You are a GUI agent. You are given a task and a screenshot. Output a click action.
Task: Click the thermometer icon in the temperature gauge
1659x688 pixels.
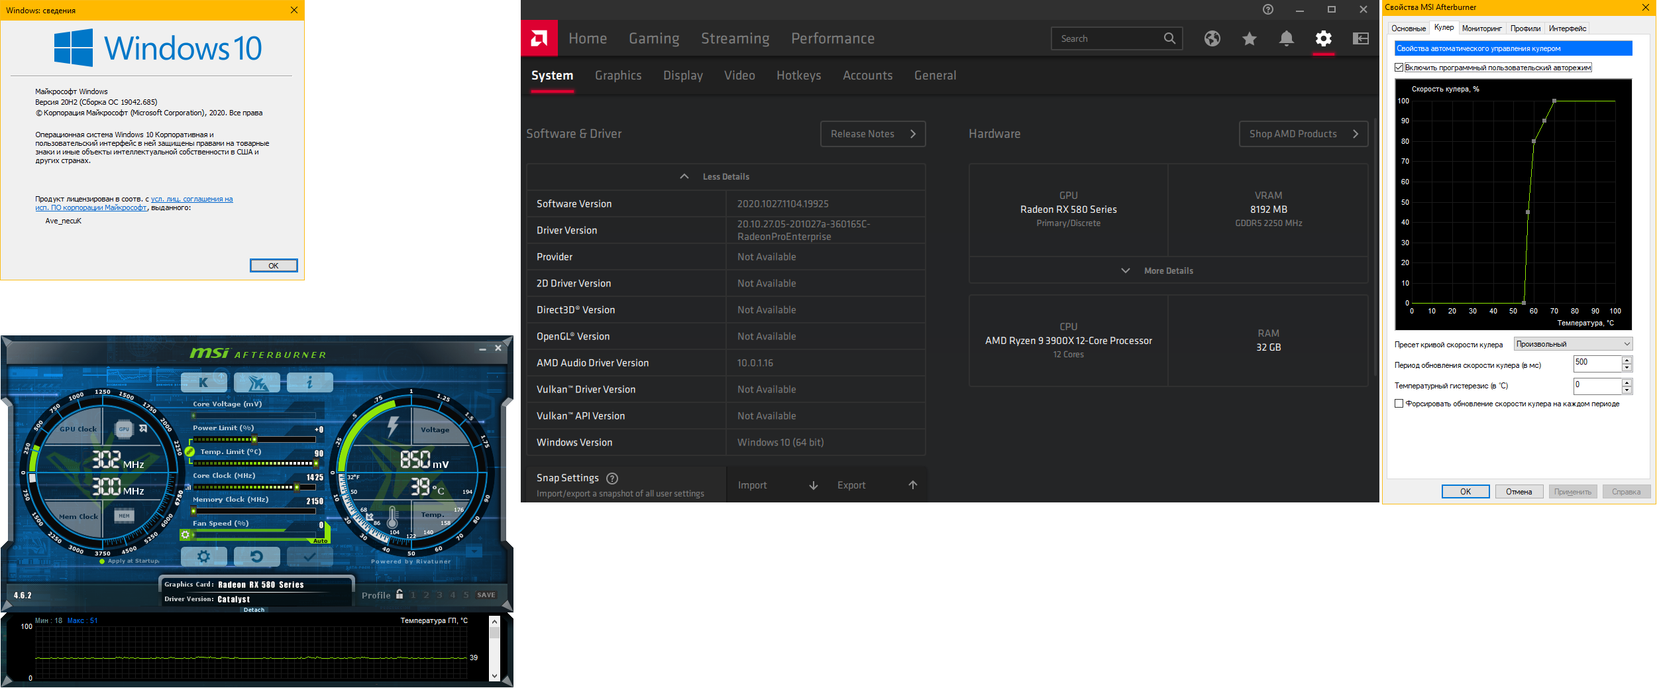pos(392,517)
